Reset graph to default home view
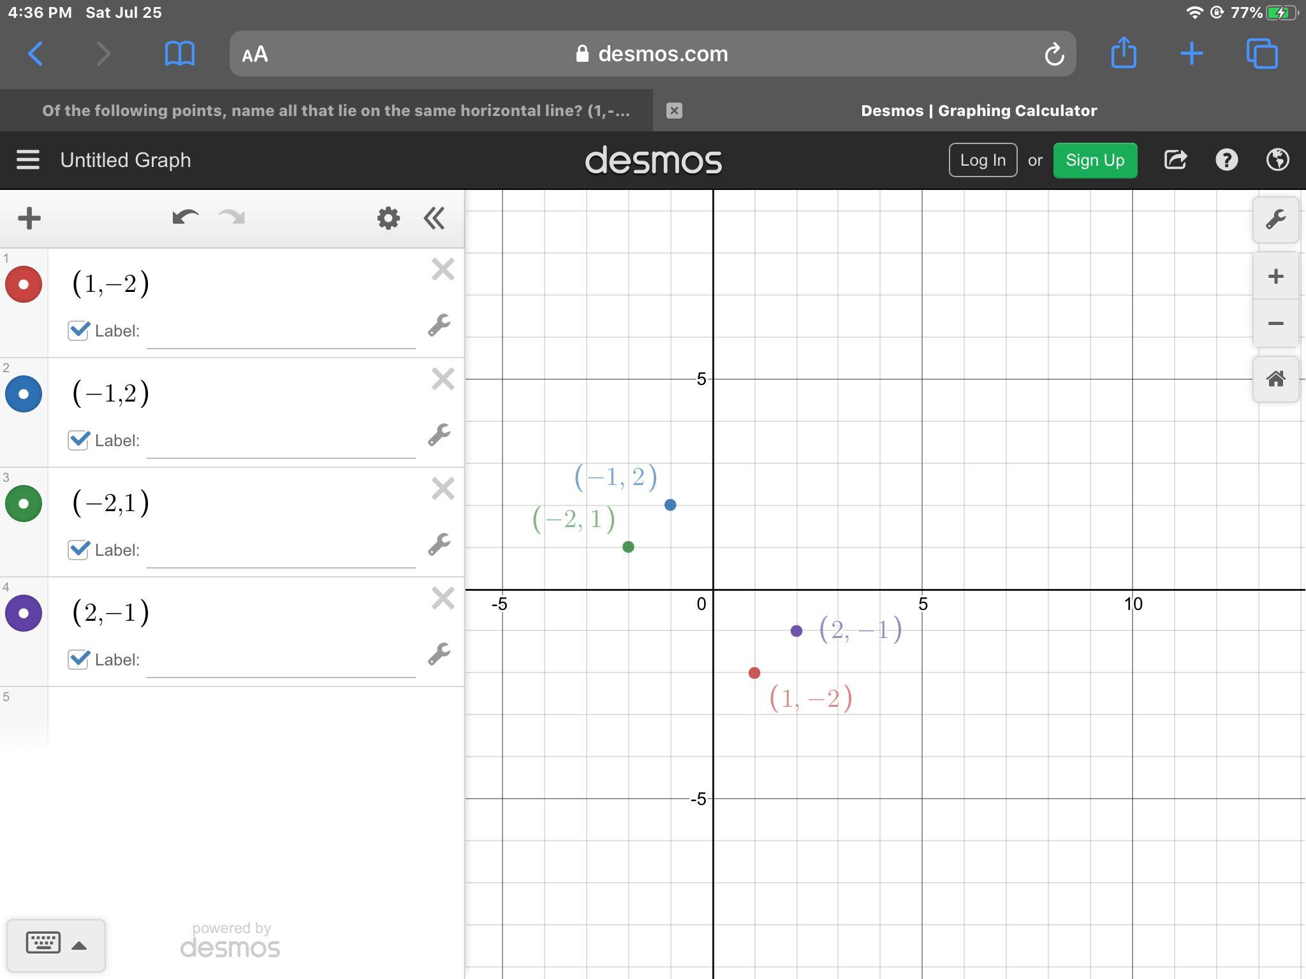This screenshot has height=979, width=1306. (x=1275, y=379)
